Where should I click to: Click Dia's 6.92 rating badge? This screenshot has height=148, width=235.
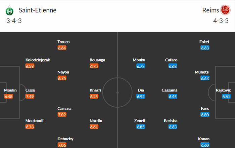141,97
